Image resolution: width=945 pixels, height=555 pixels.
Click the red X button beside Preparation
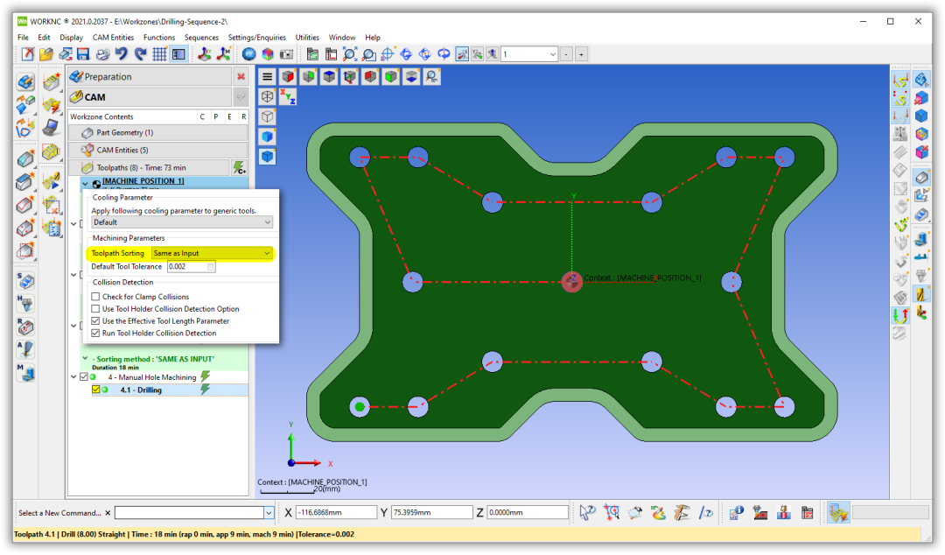[x=241, y=77]
